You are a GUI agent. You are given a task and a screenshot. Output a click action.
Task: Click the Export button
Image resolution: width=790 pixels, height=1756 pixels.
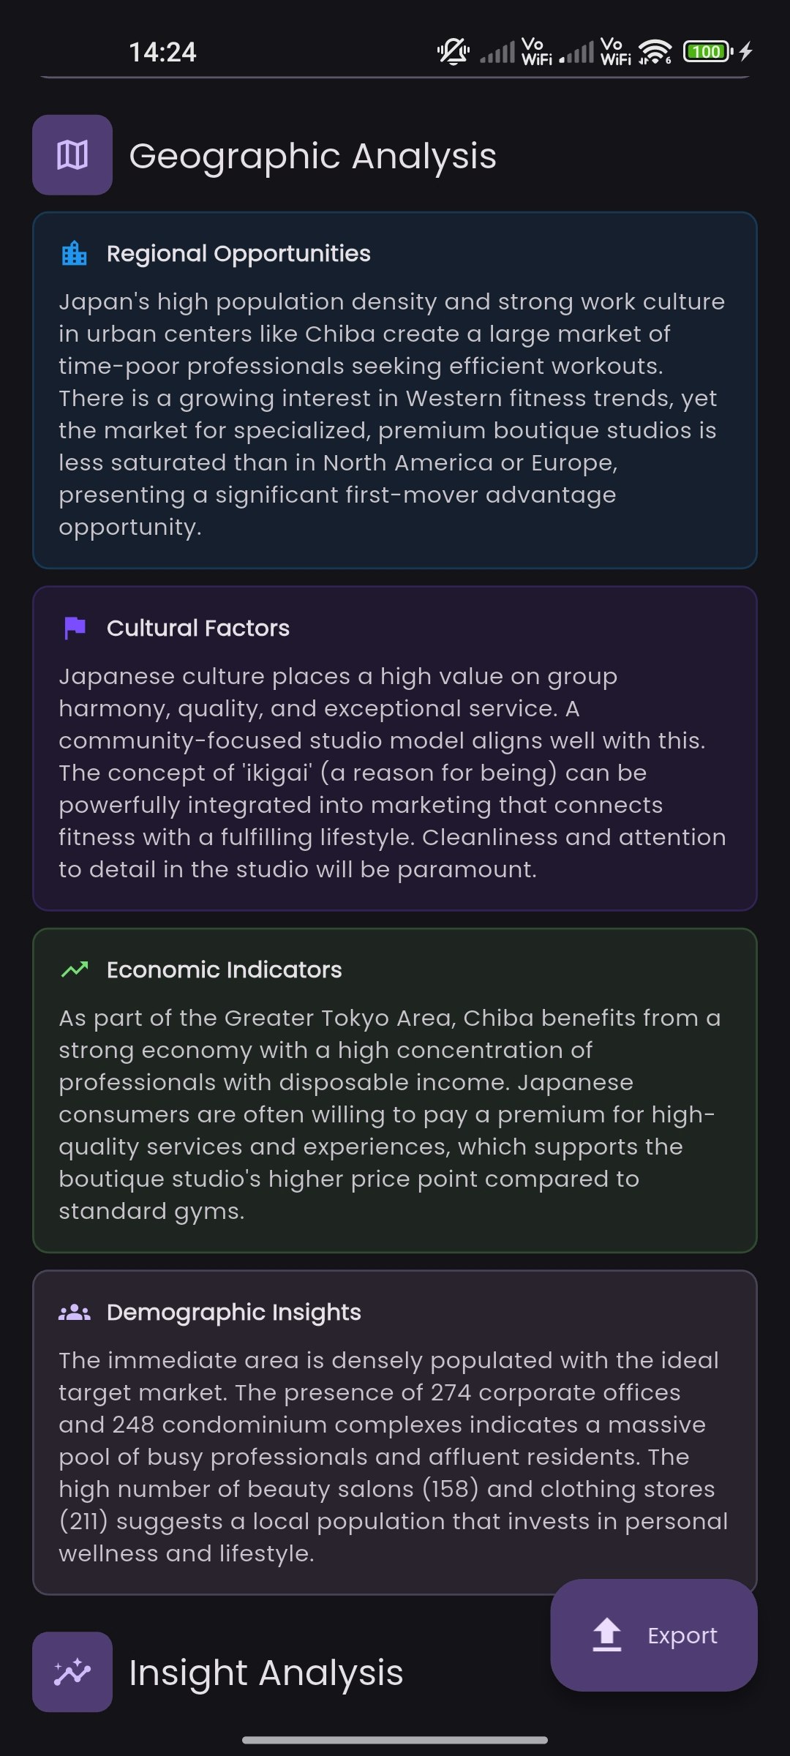pyautogui.click(x=654, y=1635)
